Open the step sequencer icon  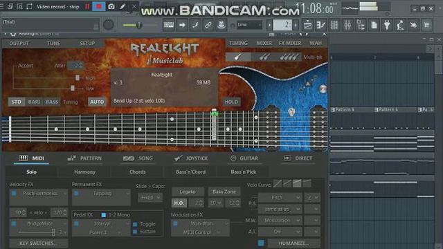click(320, 25)
